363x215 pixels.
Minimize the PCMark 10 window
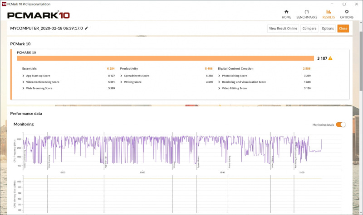(x=332, y=4)
